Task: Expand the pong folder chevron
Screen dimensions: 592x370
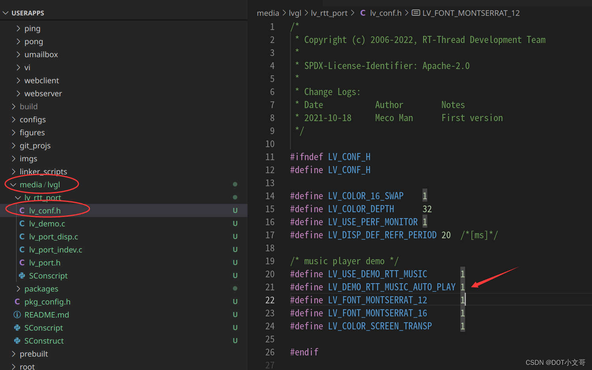Action: [18, 41]
